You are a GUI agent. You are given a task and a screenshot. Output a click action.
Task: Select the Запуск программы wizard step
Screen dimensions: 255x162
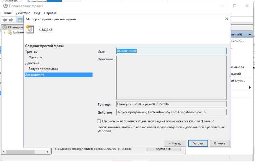pyautogui.click(x=43, y=69)
